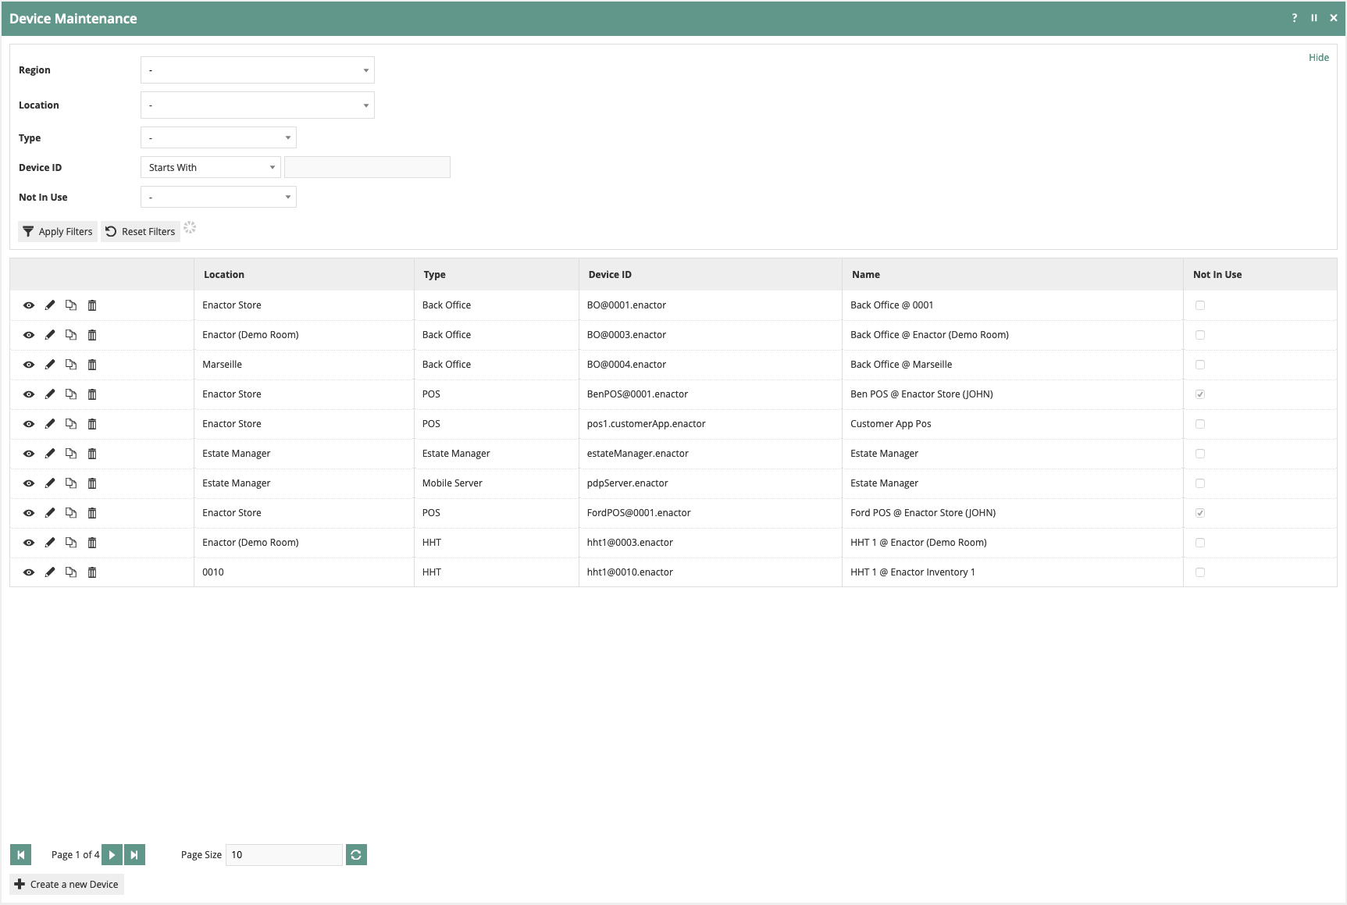Open the Region filter dropdown
Image resolution: width=1347 pixels, height=905 pixels.
(258, 70)
